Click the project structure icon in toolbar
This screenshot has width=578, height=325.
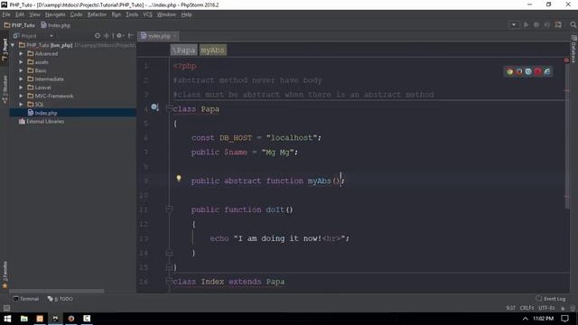tap(558, 24)
